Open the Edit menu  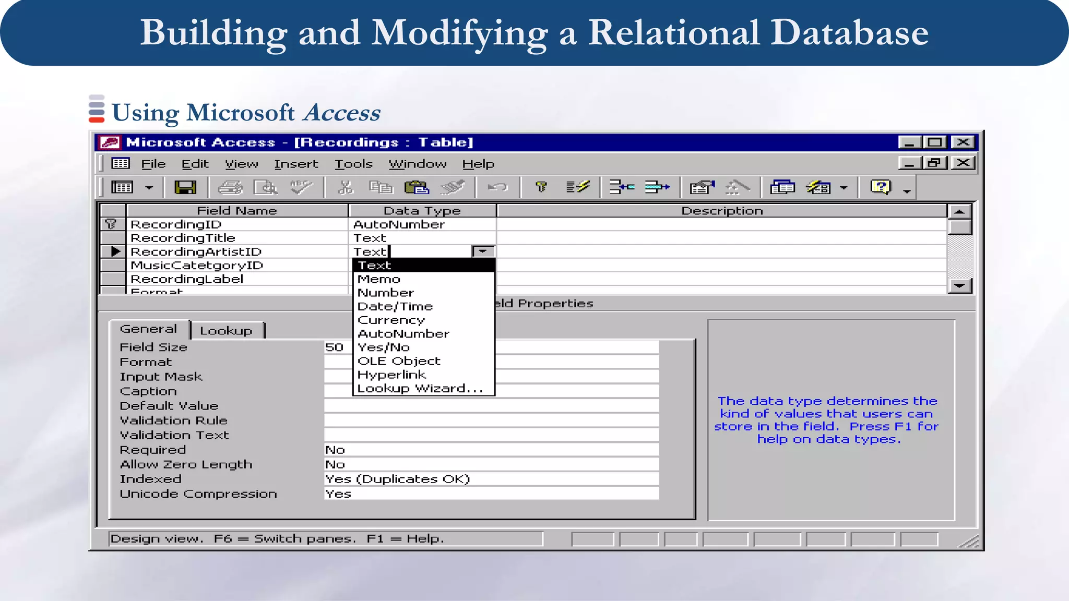click(195, 164)
